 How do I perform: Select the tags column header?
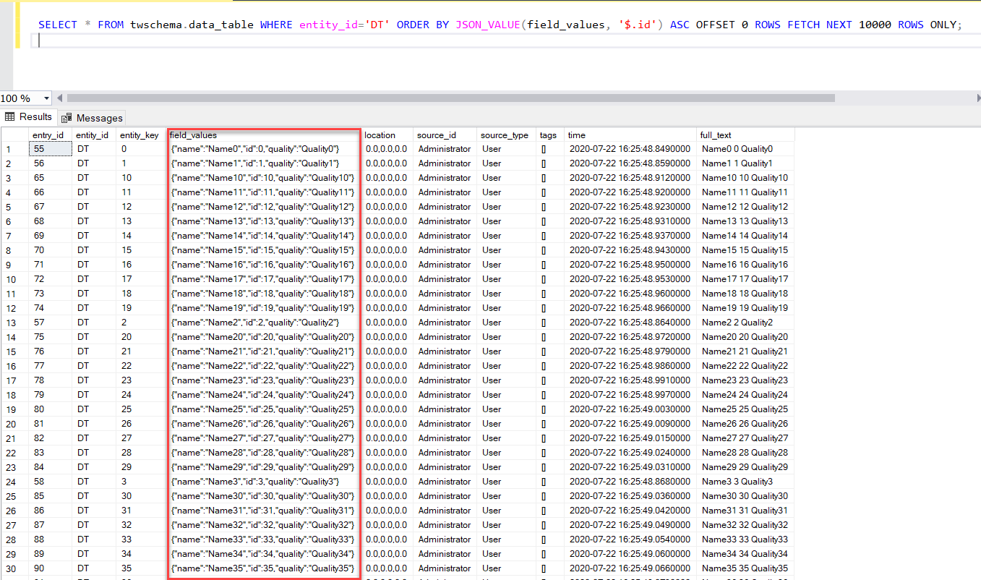click(550, 135)
